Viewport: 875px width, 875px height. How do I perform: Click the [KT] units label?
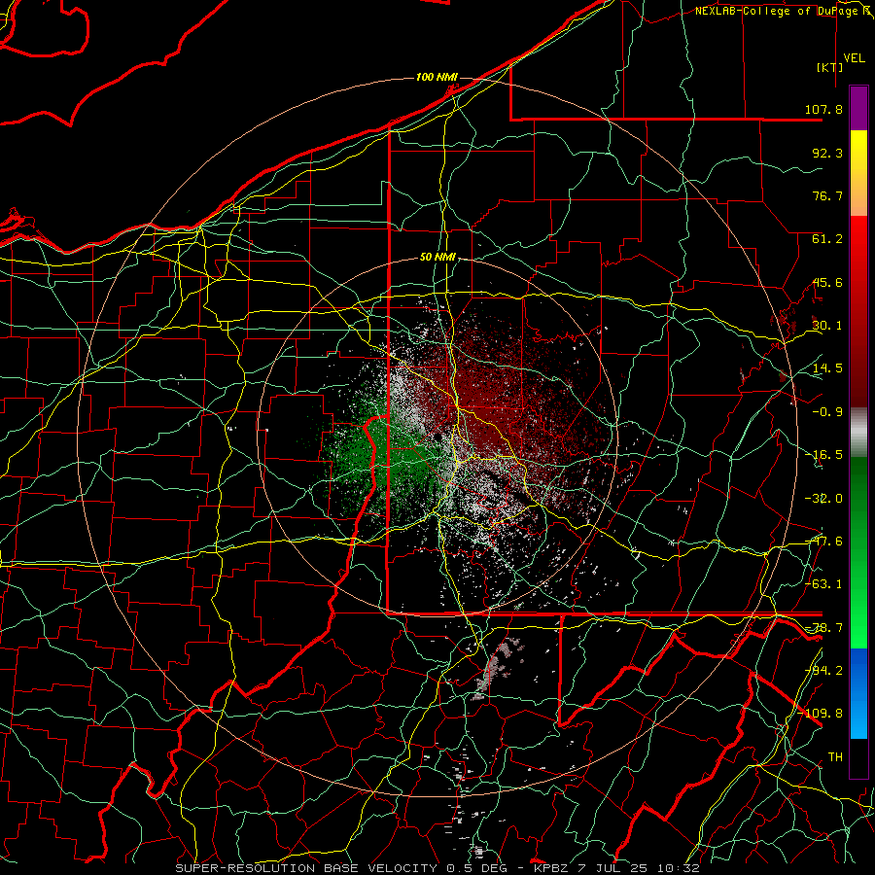(x=830, y=67)
